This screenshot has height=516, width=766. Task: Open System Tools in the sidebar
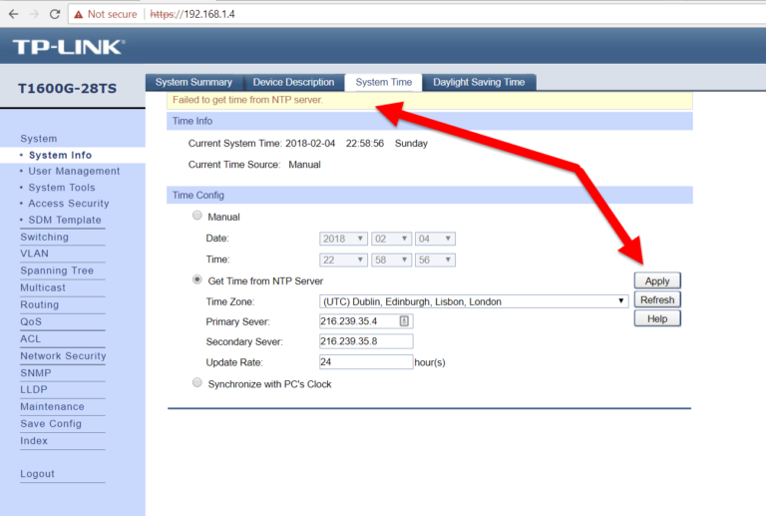(x=62, y=188)
